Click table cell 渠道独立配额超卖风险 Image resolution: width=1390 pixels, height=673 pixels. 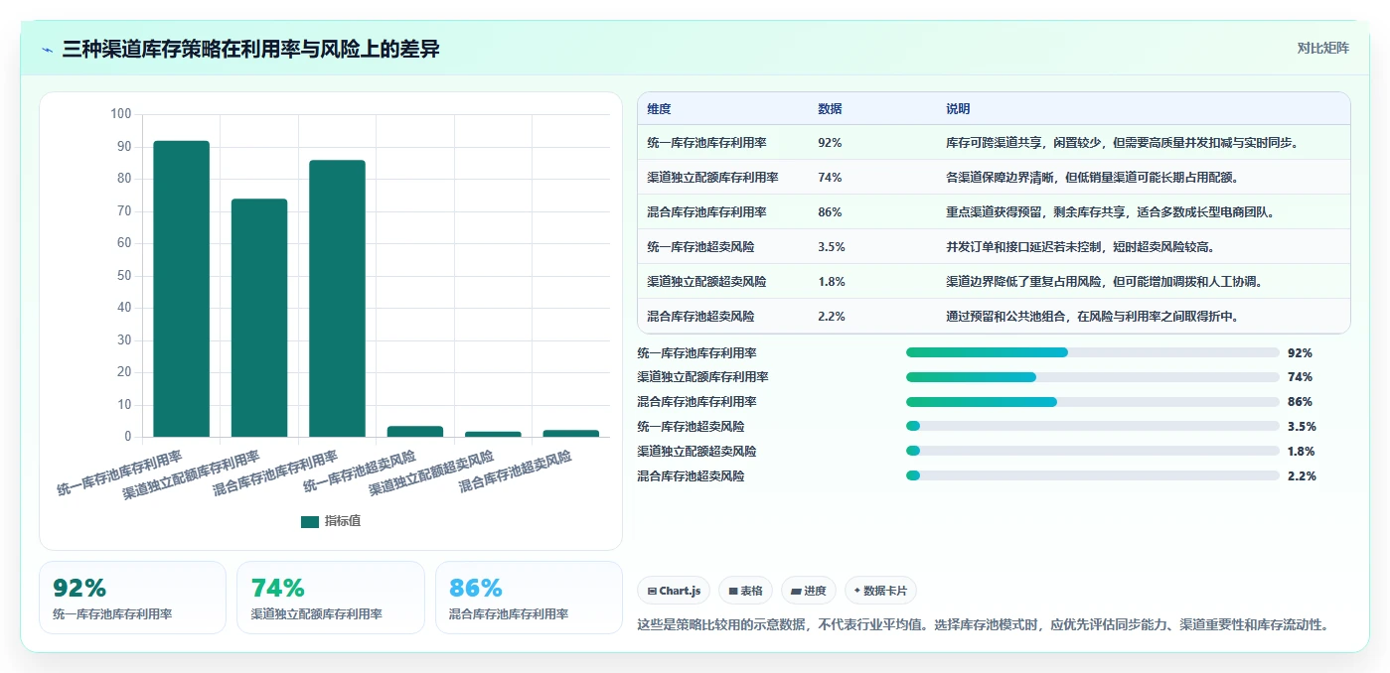(706, 282)
